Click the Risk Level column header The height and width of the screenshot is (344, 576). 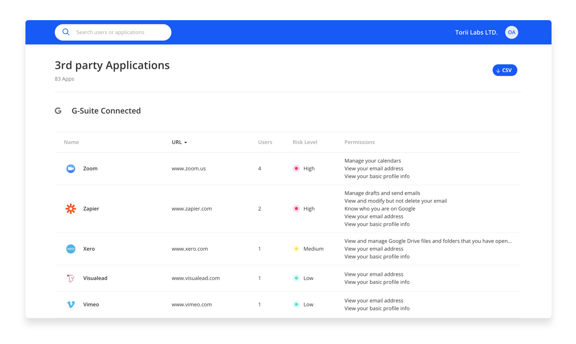coord(305,142)
